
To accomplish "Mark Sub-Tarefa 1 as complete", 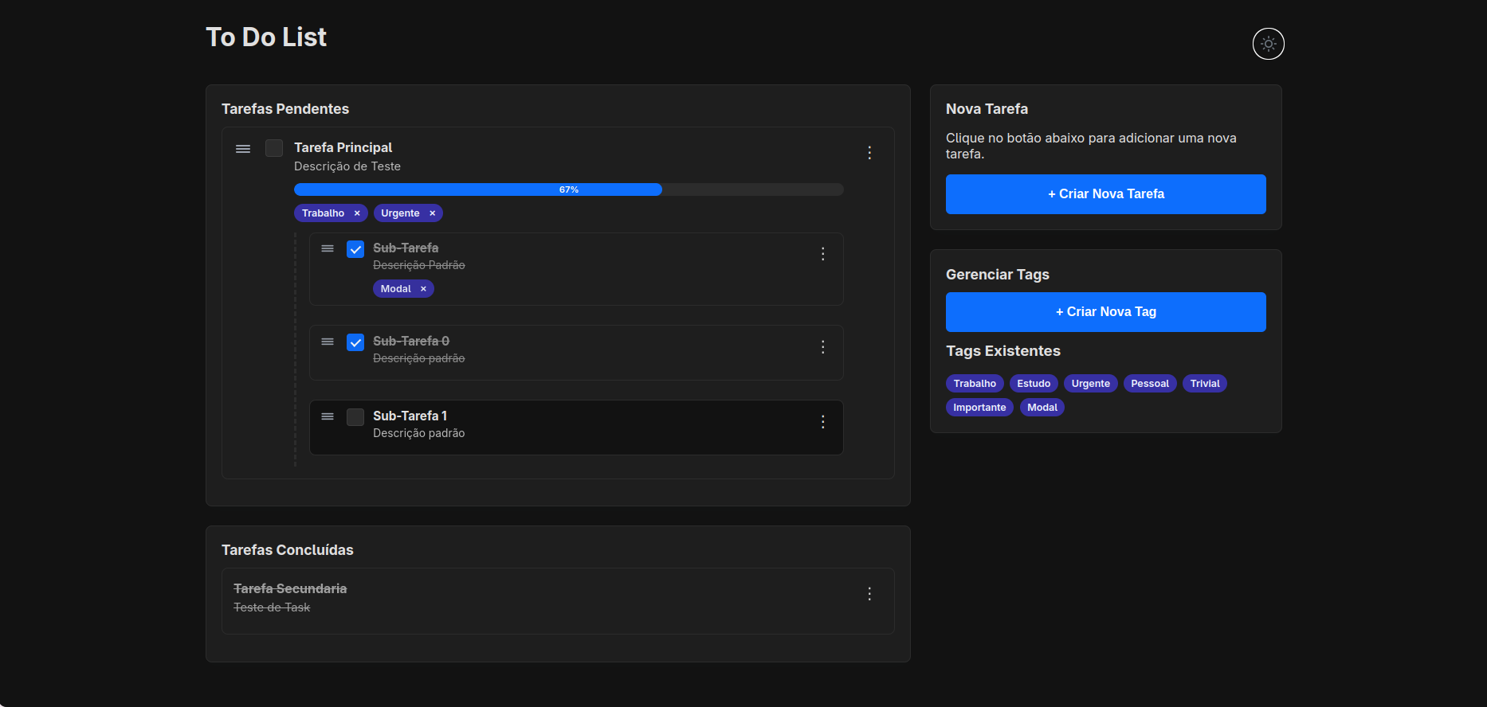I will (355, 417).
